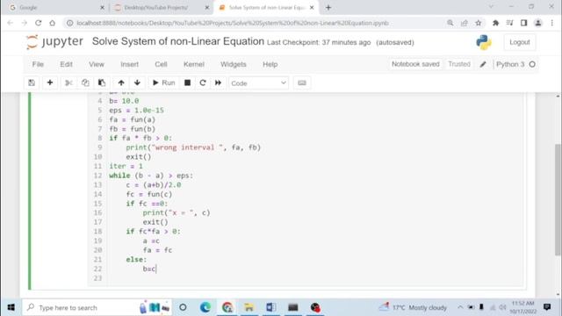Image resolution: width=562 pixels, height=316 pixels.
Task: Open the File menu
Action: (38, 64)
